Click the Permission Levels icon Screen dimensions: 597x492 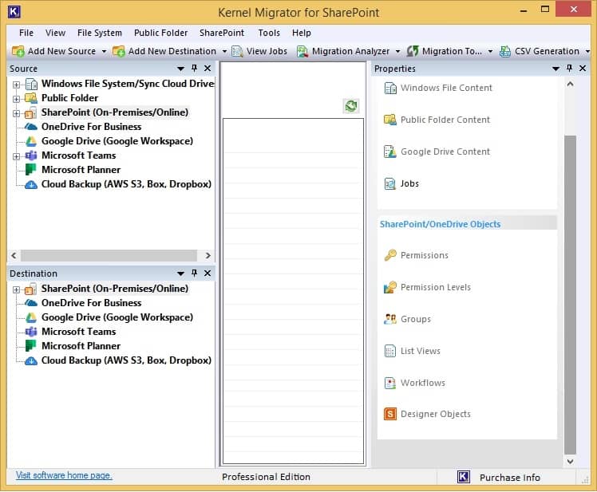(389, 287)
